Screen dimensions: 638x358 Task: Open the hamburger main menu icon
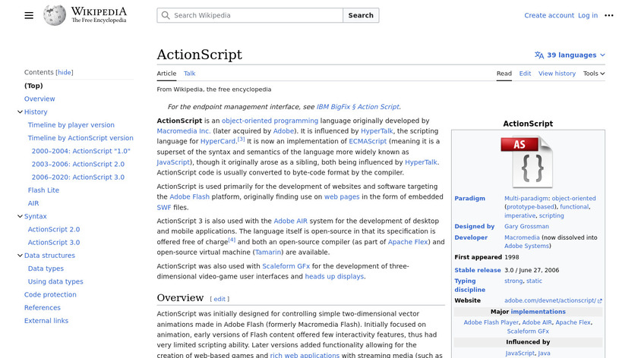click(x=29, y=15)
